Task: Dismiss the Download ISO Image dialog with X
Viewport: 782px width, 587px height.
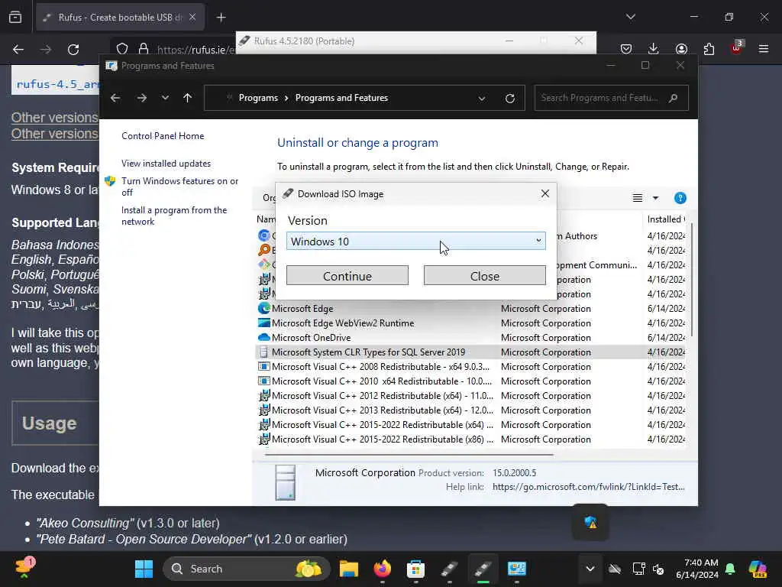Action: [x=545, y=193]
